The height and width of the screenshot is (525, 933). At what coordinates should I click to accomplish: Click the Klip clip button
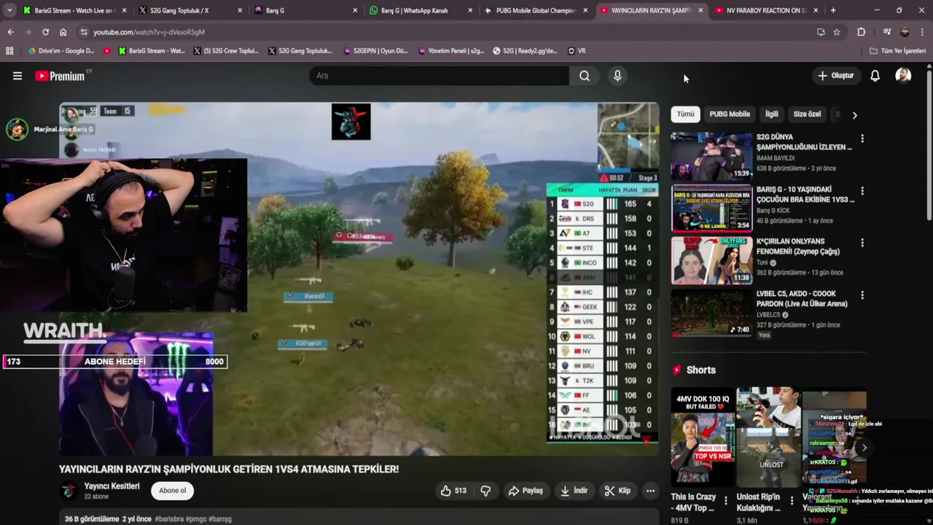(617, 491)
